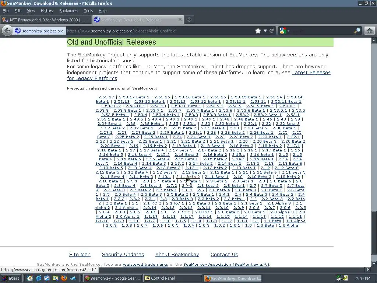Open the 2.53.17 Beta 1 release link
This screenshot has width=377, height=283.
pos(134,97)
